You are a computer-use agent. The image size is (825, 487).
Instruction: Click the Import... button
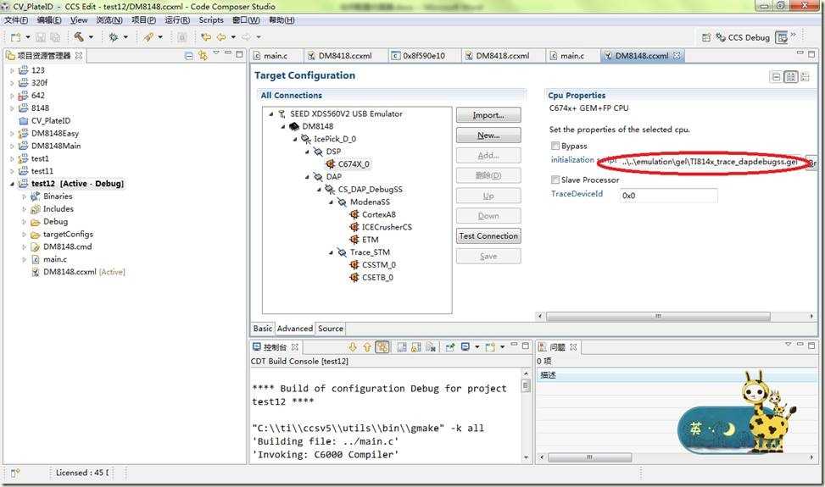pos(488,115)
